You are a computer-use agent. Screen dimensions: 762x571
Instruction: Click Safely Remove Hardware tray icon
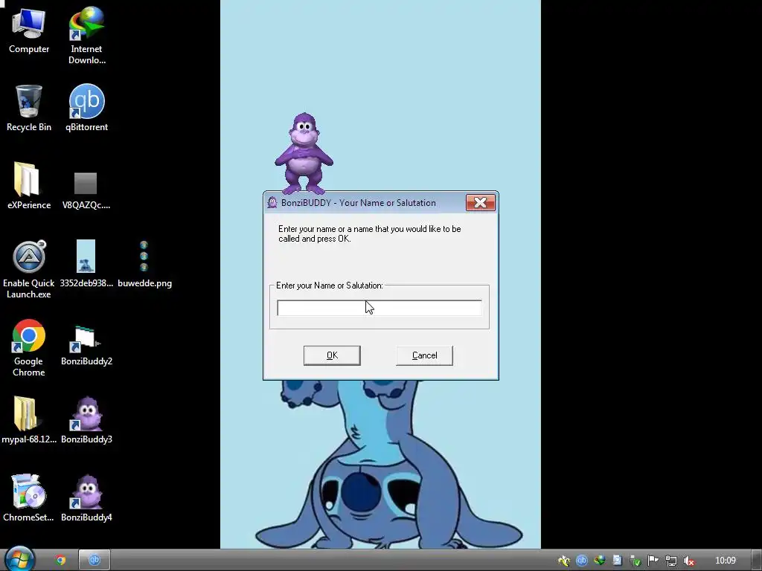coord(635,561)
